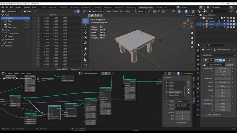Toggle selected-only filter in spreadsheet header
The height and width of the screenshot is (133, 237).
tap(75, 11)
